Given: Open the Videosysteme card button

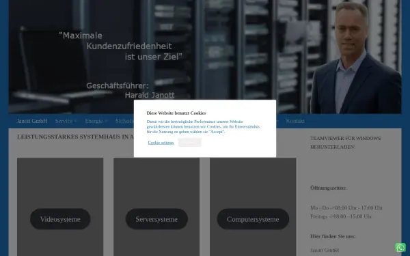Looking at the screenshot, I should 60,219.
